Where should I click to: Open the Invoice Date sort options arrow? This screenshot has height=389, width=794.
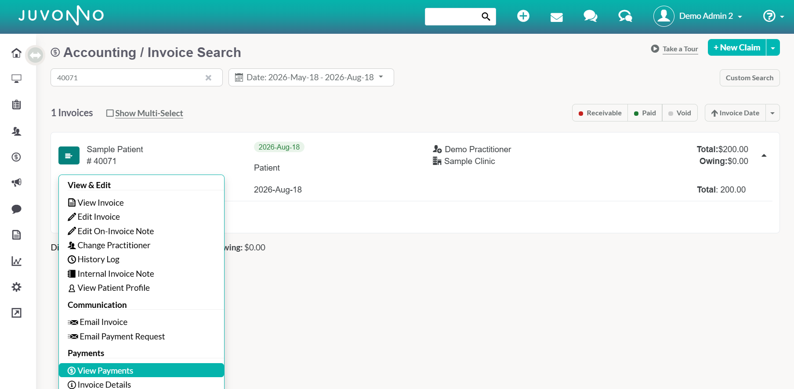click(772, 113)
